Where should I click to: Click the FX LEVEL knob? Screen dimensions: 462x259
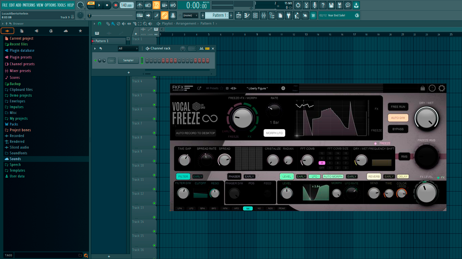pyautogui.click(x=426, y=193)
